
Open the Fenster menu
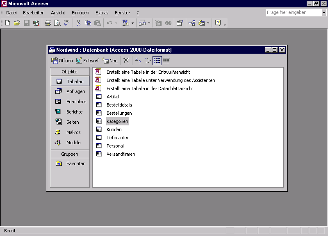pos(122,13)
